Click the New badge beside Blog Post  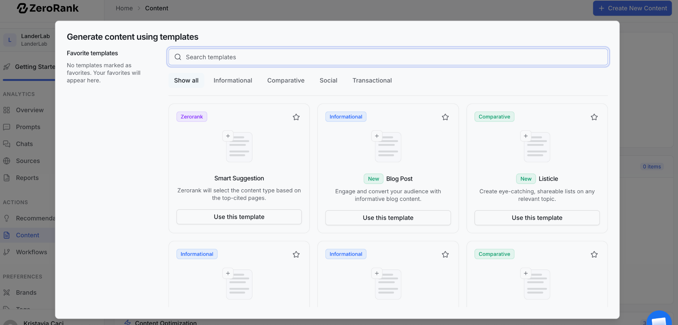[373, 179]
